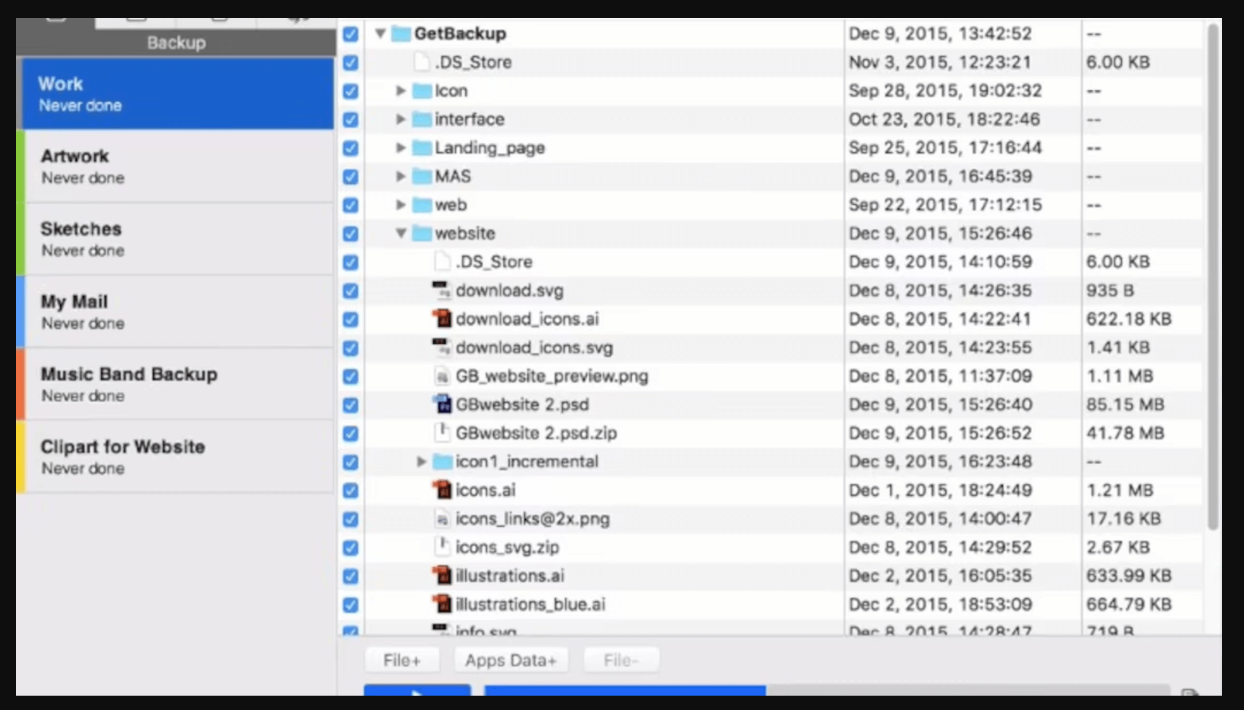Select the Backup tab
Viewport: 1244px width, 710px height.
tap(176, 43)
